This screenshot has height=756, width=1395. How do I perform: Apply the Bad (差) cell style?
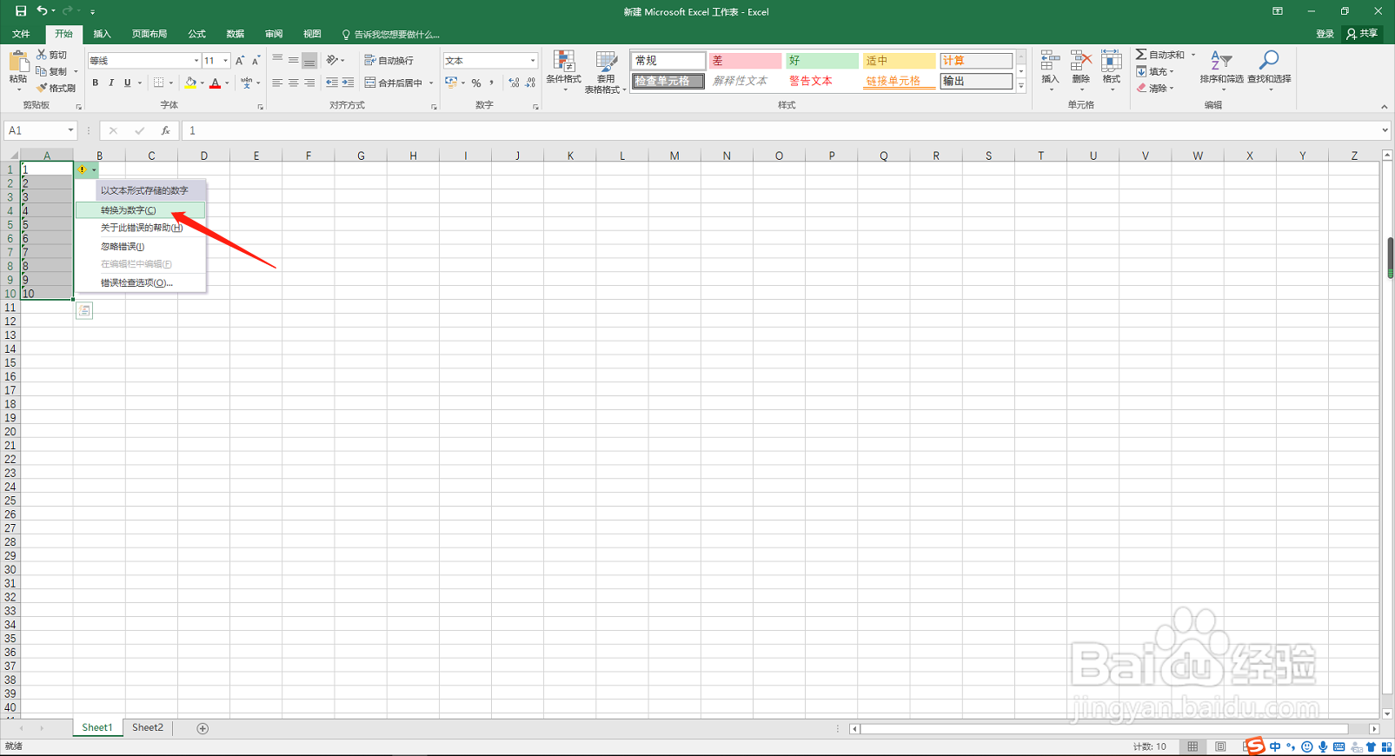(x=745, y=61)
